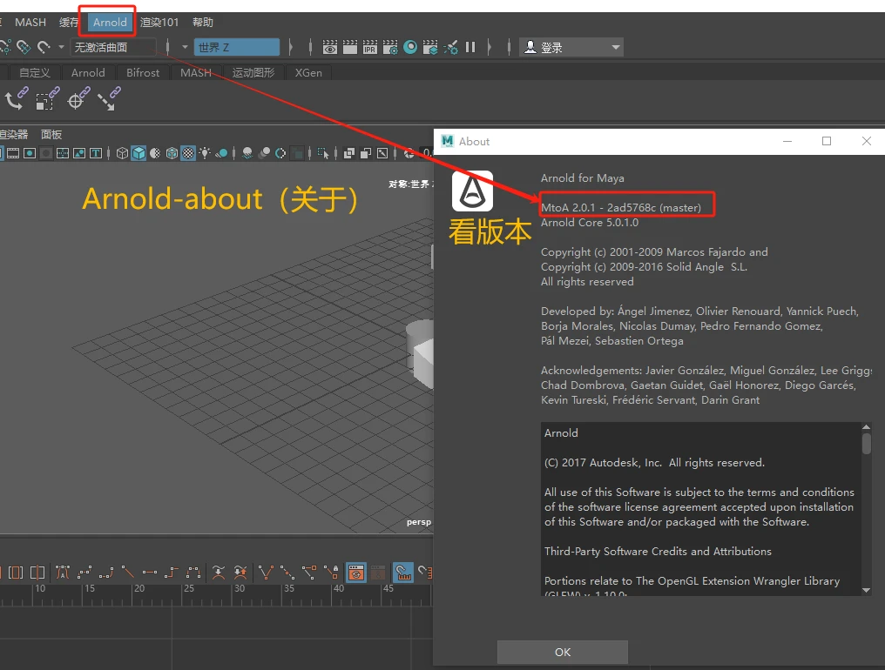This screenshot has height=670, width=885.
Task: Open the 帮助 (Help) menu
Action: click(x=203, y=23)
